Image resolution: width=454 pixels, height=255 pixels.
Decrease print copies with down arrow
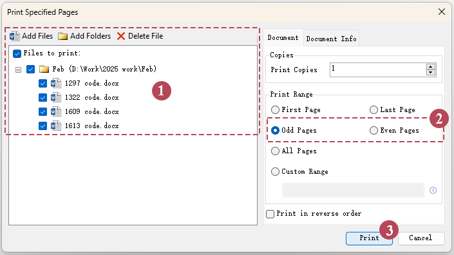click(431, 73)
